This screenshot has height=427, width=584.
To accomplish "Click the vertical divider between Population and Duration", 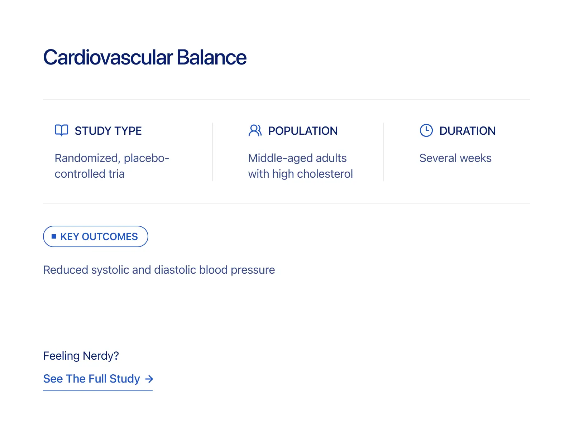I will pyautogui.click(x=384, y=152).
